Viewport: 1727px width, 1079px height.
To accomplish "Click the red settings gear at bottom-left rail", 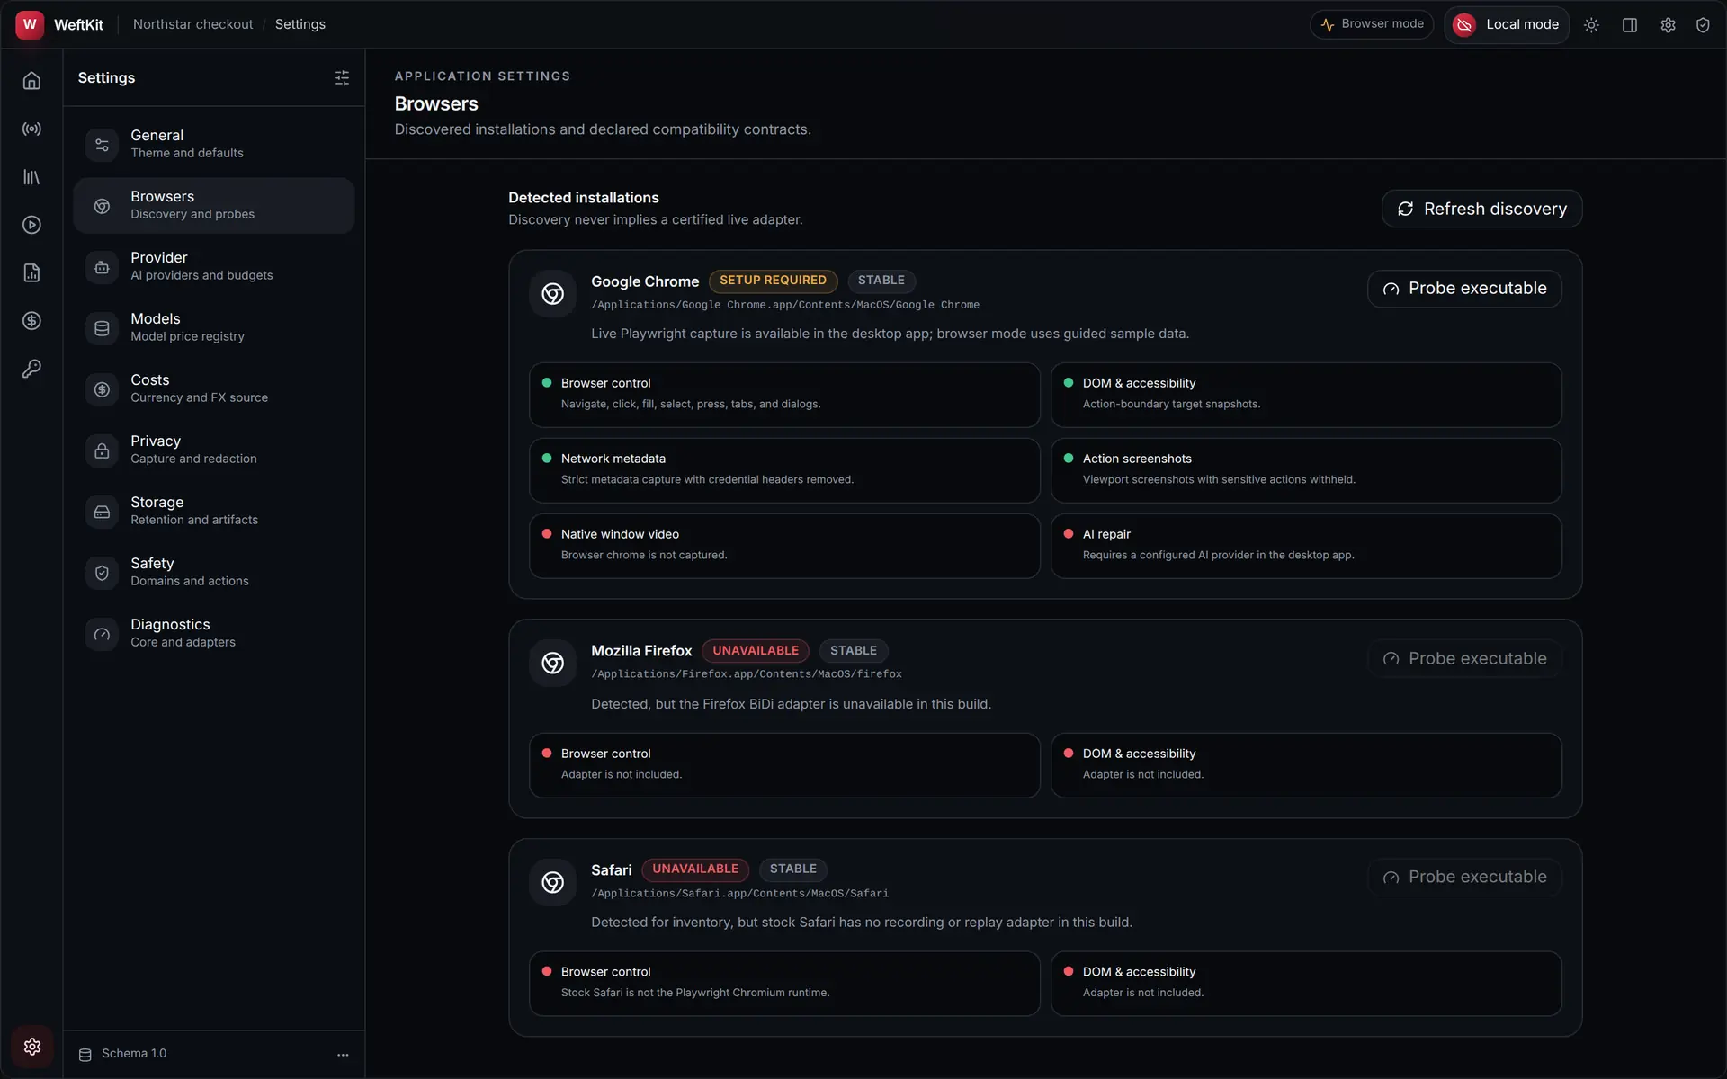I will [x=32, y=1047].
